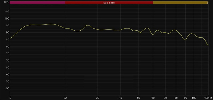Click the 60 Hz x-axis label
This screenshot has width=213, height=100.
point(153,98)
